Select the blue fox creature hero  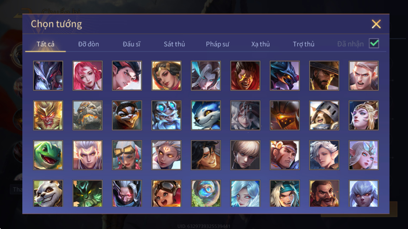(206, 115)
